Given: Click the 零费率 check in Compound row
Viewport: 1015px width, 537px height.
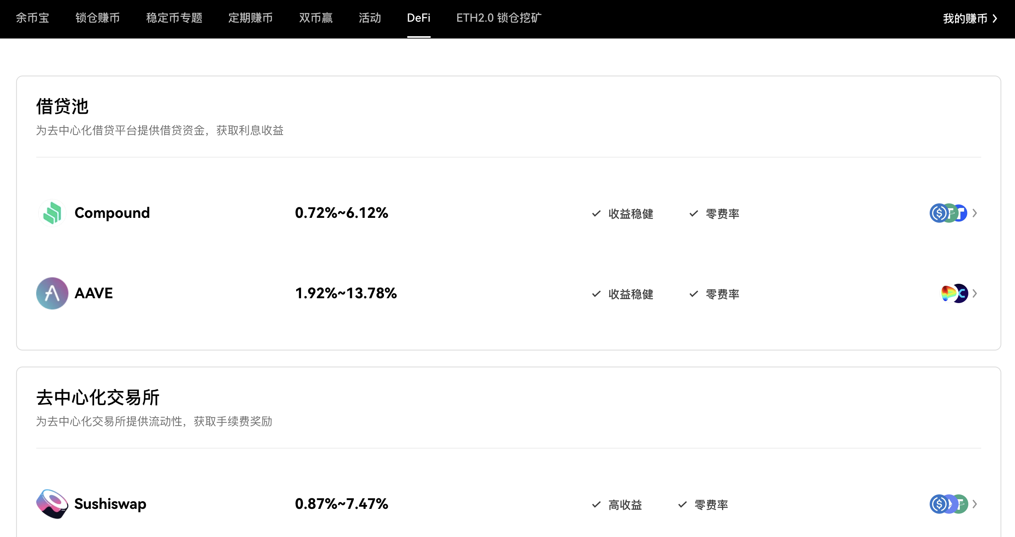Looking at the screenshot, I should tap(694, 213).
